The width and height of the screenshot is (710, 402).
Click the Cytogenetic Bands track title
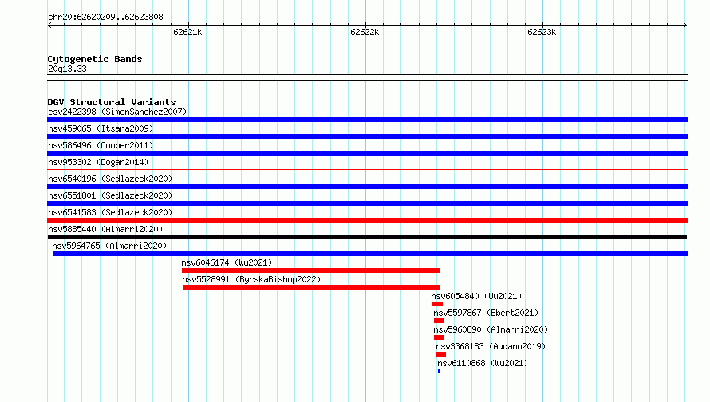[x=95, y=59]
